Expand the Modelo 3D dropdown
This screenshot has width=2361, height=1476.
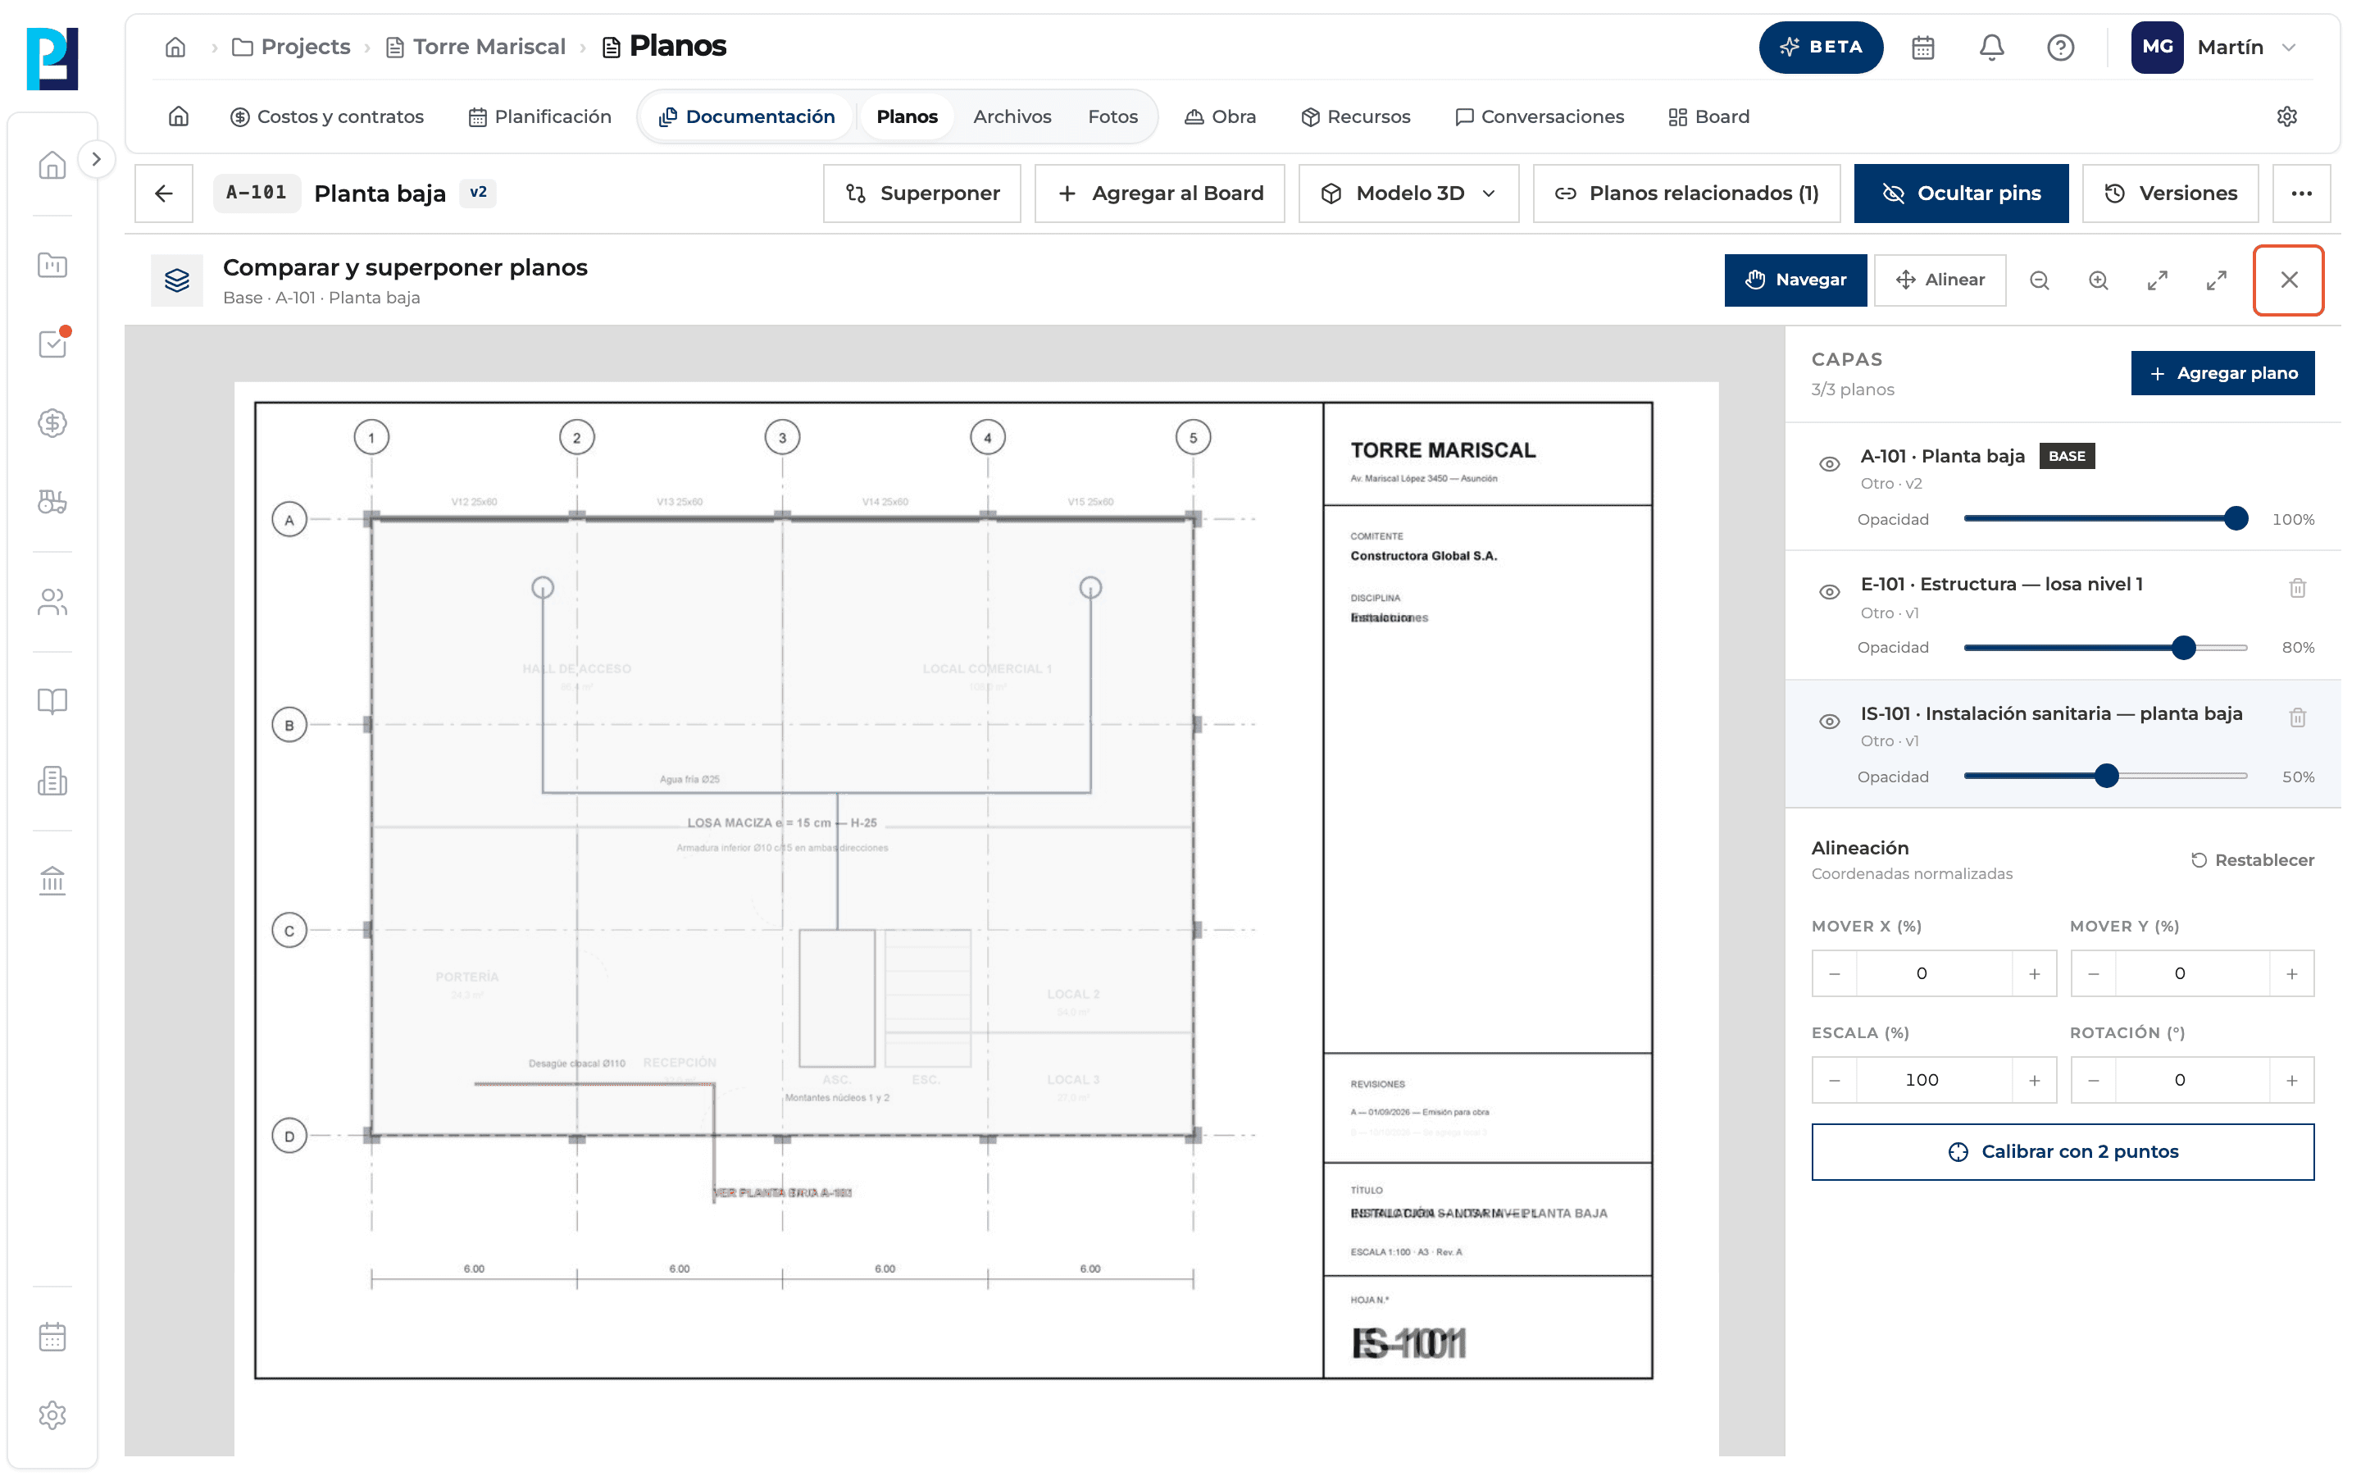[1408, 194]
